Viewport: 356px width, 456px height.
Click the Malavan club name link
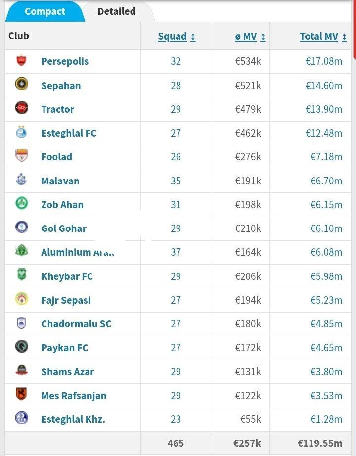[60, 181]
